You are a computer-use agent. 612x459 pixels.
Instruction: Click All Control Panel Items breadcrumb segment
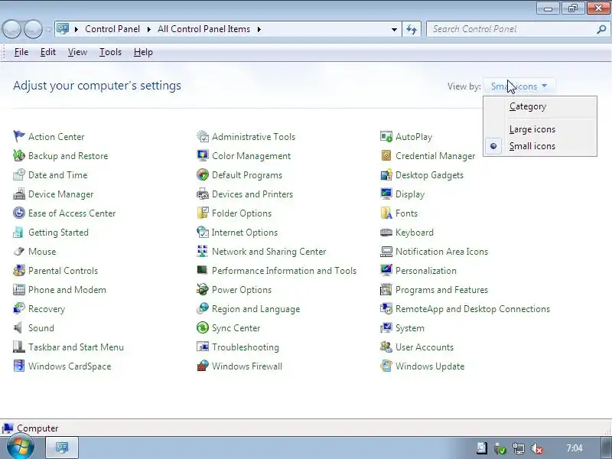click(203, 29)
